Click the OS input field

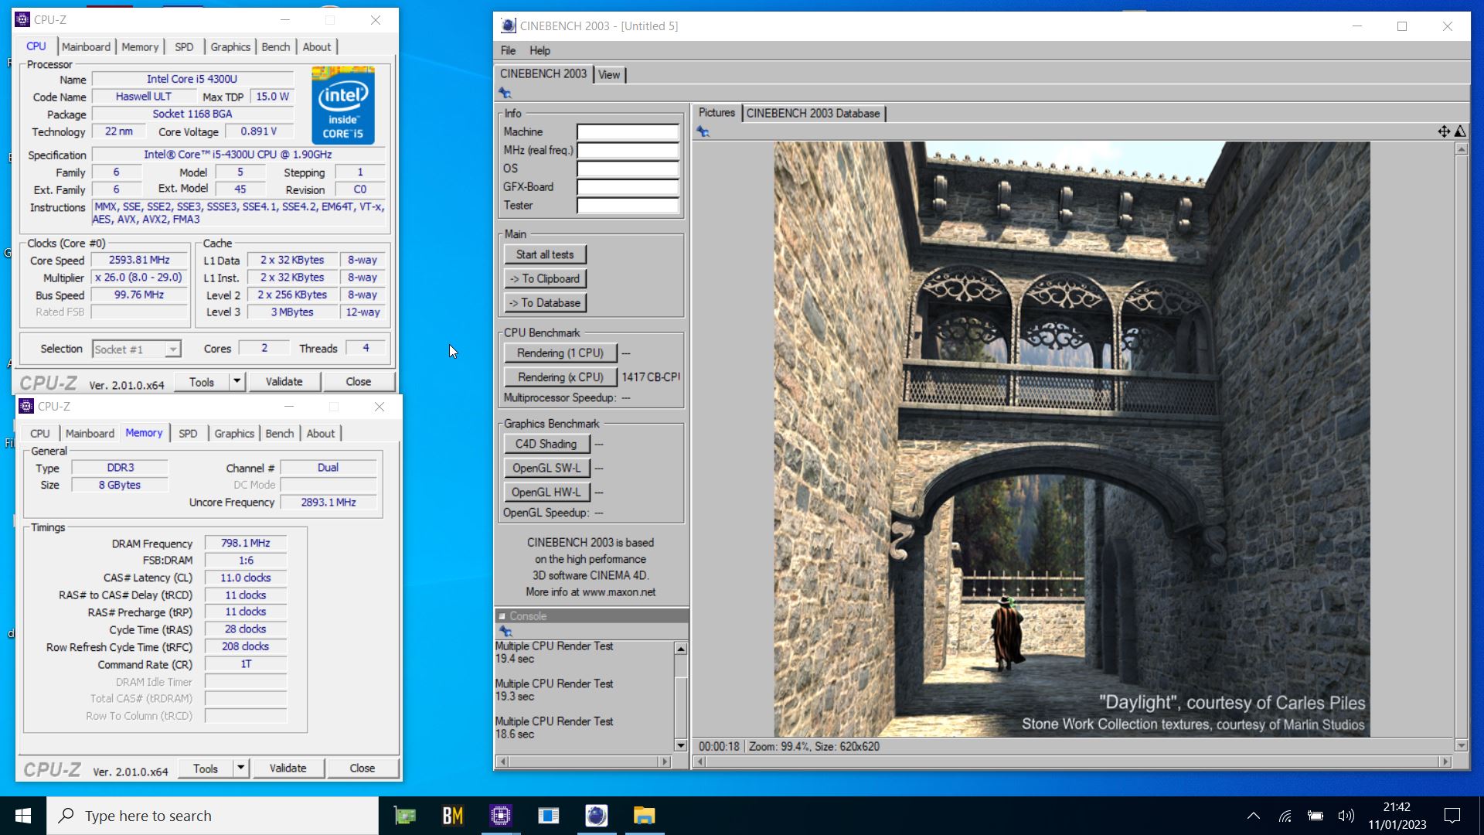(x=628, y=169)
